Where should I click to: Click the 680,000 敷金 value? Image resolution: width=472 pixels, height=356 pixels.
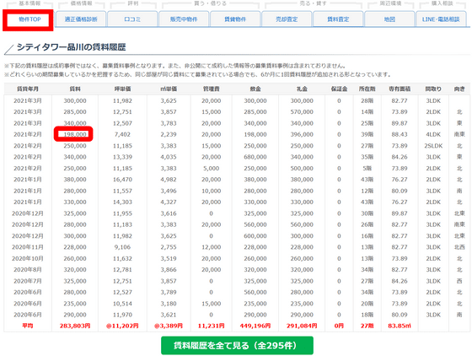click(x=255, y=157)
